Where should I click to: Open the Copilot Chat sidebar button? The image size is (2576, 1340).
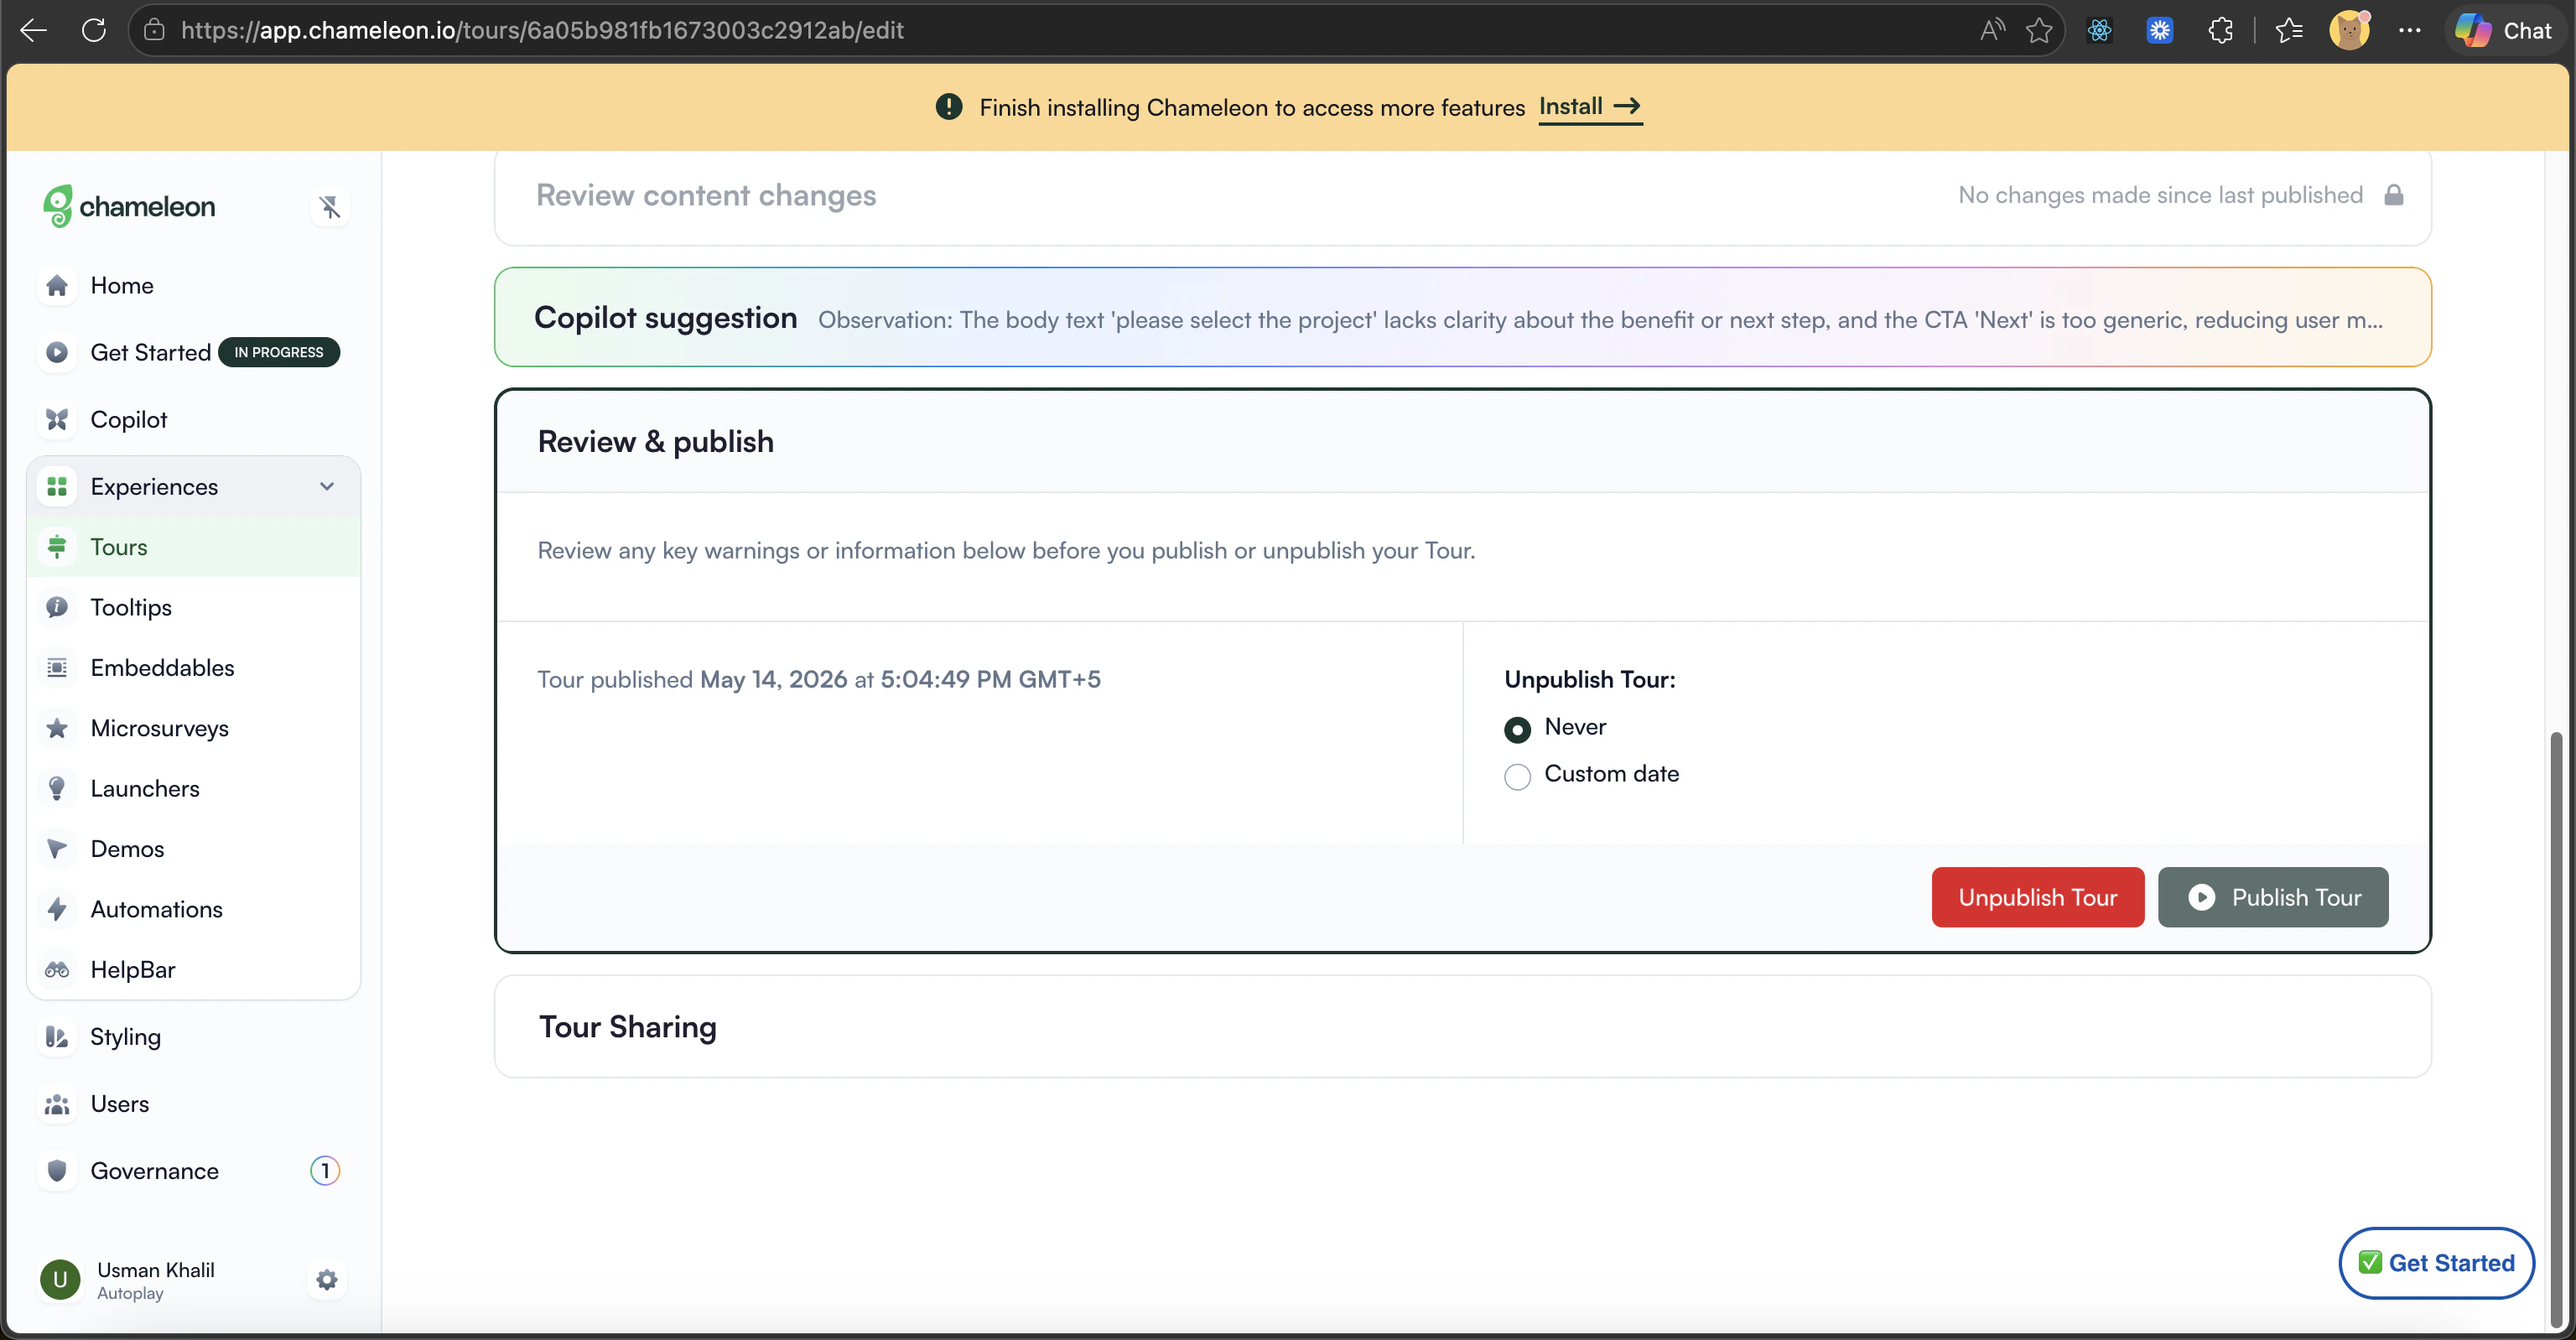2505,30
